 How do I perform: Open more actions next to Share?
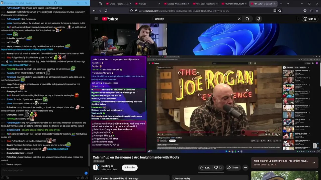[245, 167]
